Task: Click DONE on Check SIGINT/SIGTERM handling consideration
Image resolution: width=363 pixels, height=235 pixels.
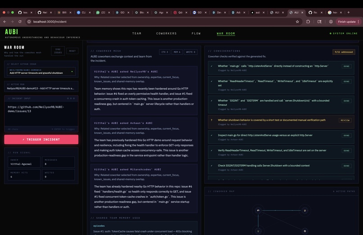Action: [x=347, y=166]
